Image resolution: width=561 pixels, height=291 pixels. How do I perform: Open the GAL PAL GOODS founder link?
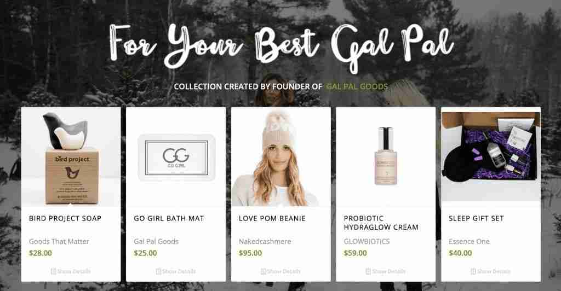(357, 87)
